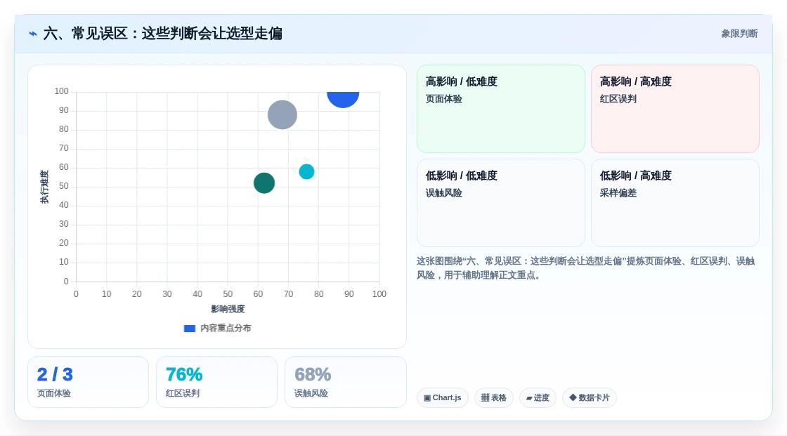Open the 高影响 / 低难度 quadrant card
The width and height of the screenshot is (787, 436).
click(501, 109)
